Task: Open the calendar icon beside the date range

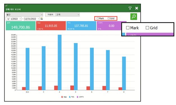Action: (x=42, y=19)
